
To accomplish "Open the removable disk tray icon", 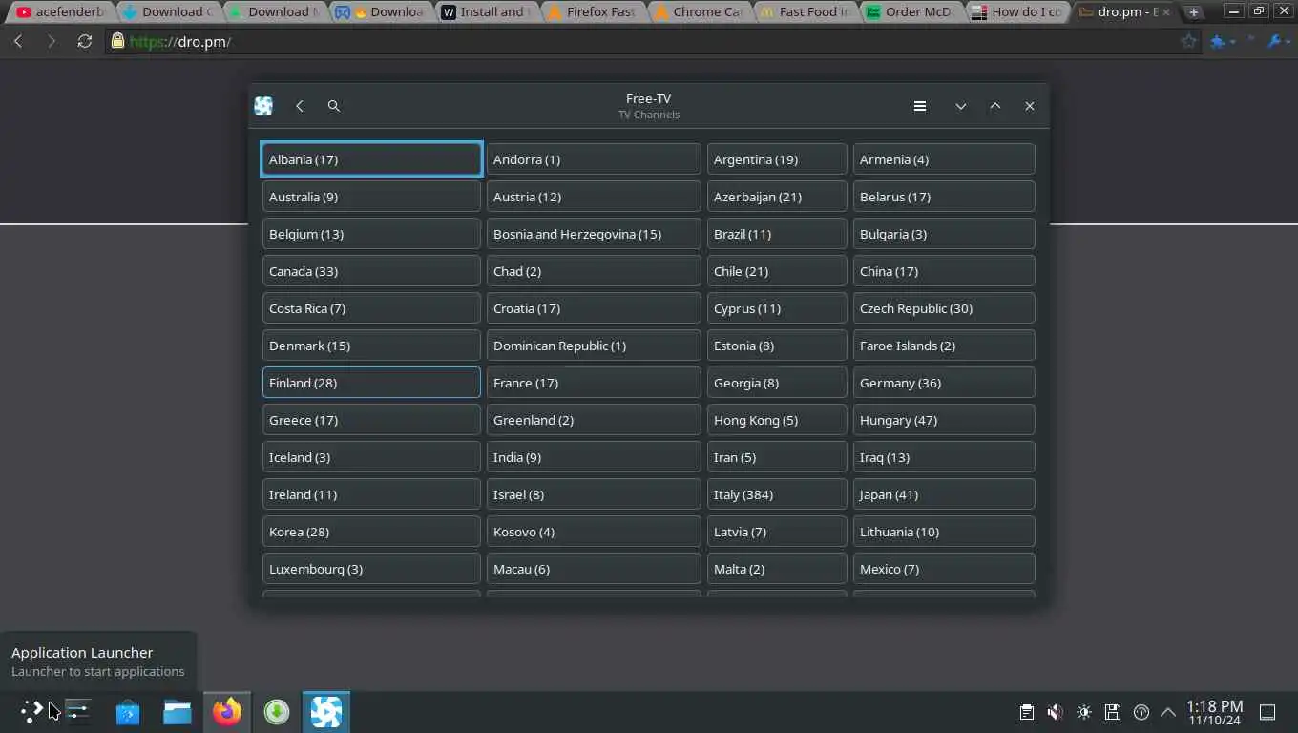I will tap(1113, 712).
